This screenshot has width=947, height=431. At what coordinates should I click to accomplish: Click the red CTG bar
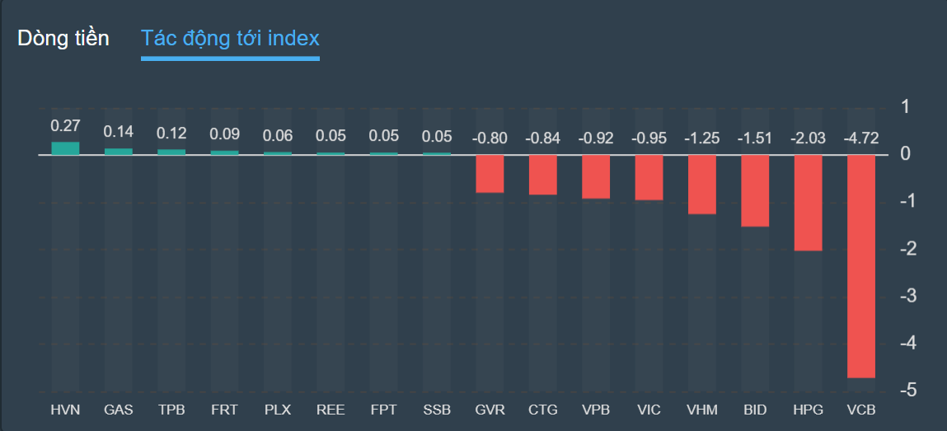[542, 175]
